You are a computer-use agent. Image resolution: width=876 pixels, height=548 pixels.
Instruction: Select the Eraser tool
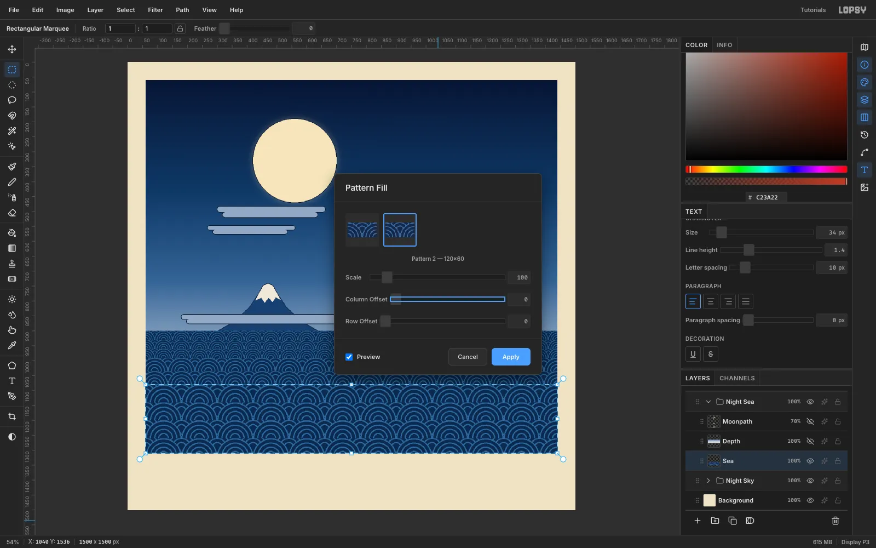pyautogui.click(x=12, y=213)
